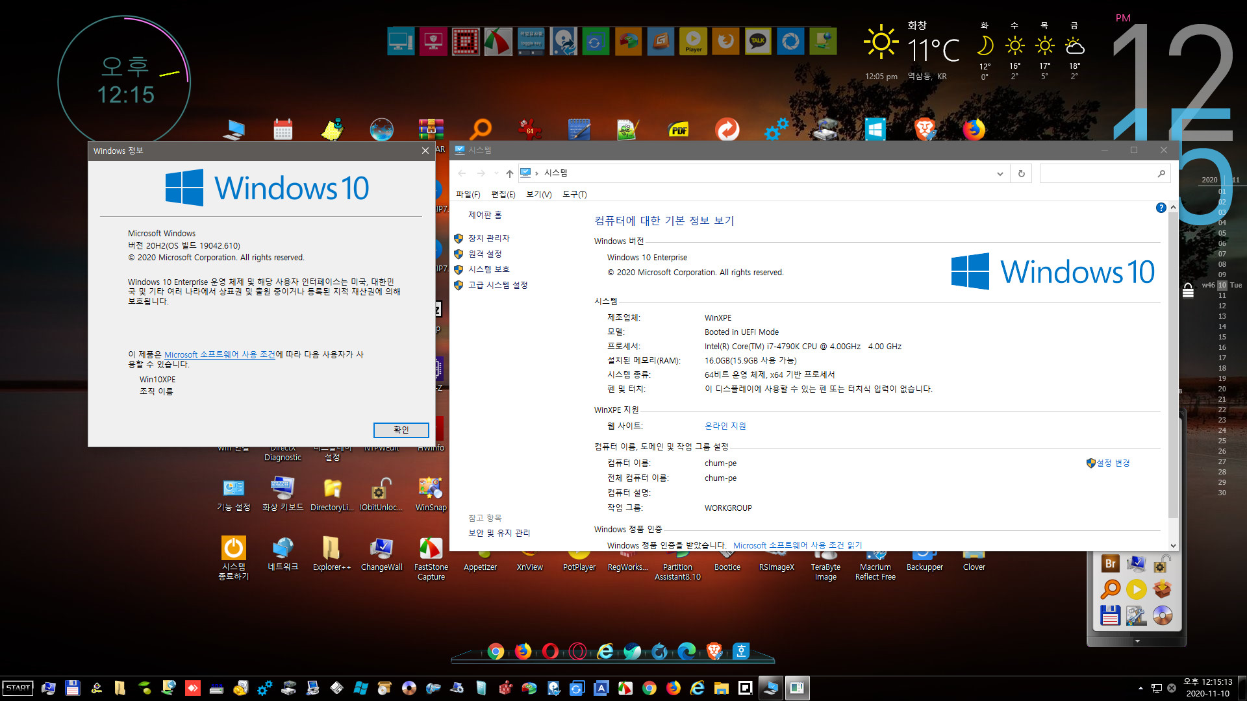Open the disc icon in the right dock
Viewport: 1247px width, 701px height.
(1162, 615)
